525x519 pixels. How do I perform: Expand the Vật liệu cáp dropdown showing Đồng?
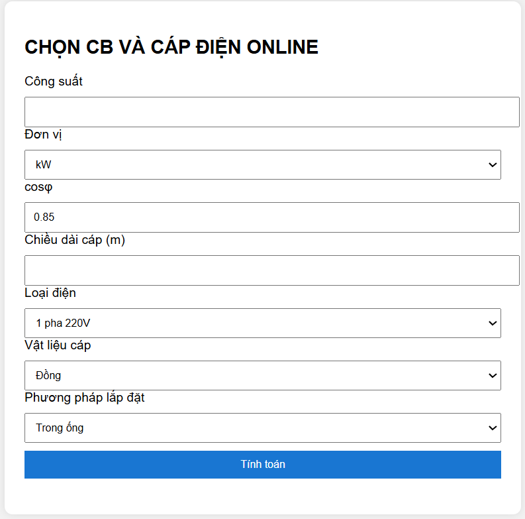point(262,375)
